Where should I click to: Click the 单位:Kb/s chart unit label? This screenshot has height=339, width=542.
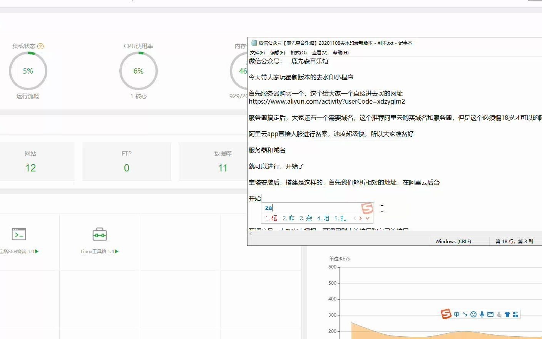coord(339,259)
